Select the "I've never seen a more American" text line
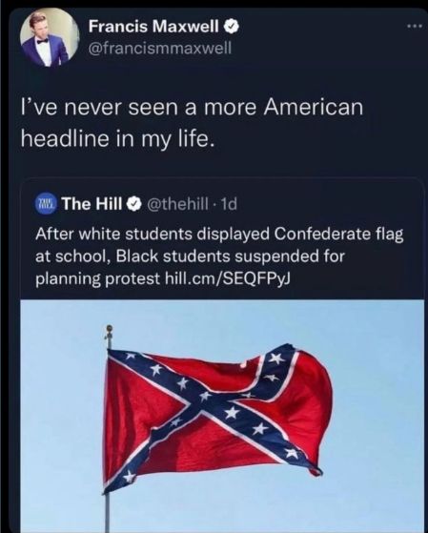Image resolution: width=428 pixels, height=533 pixels. (x=192, y=108)
